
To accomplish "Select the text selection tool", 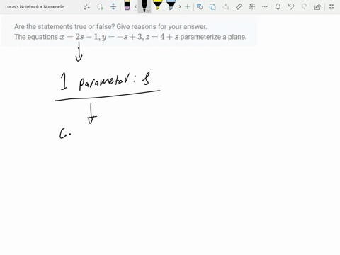I will (86, 6).
